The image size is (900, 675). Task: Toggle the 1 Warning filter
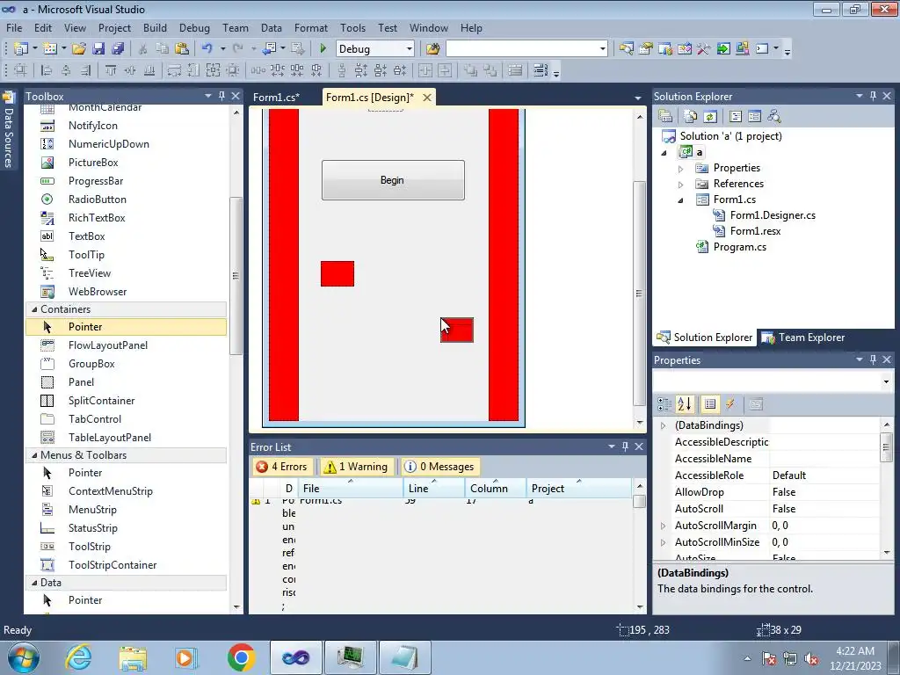tap(355, 467)
